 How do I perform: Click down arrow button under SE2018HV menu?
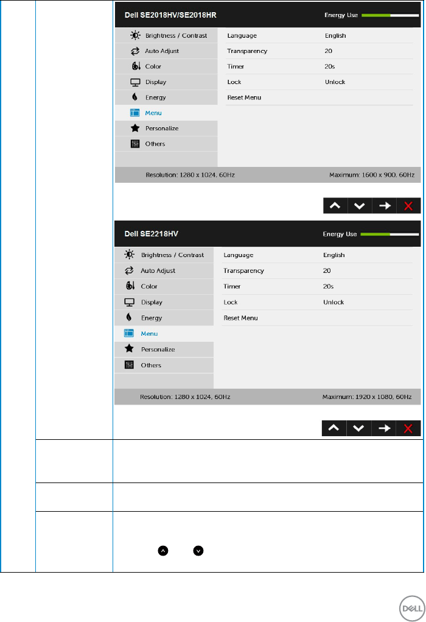(x=360, y=205)
